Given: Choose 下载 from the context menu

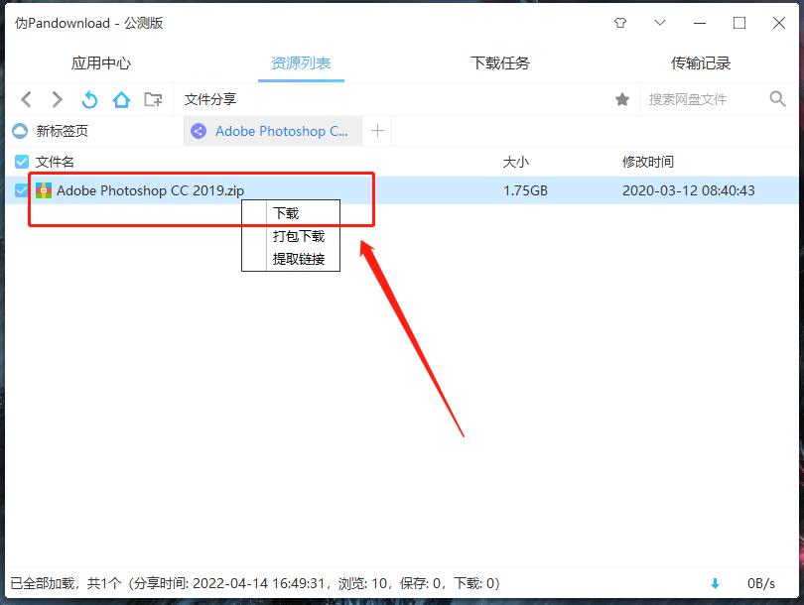Looking at the screenshot, I should [x=290, y=212].
